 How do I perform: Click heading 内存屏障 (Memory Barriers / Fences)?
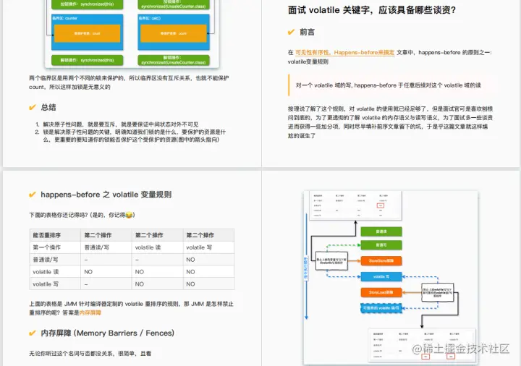tap(107, 333)
